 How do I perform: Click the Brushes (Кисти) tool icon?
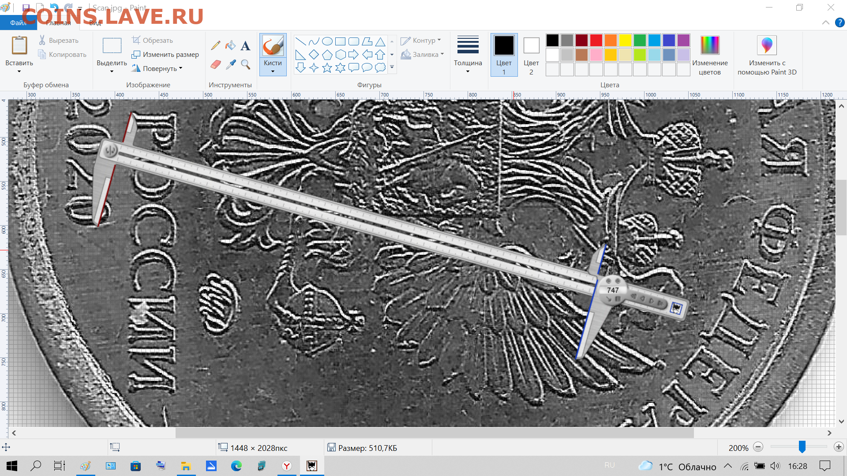click(273, 45)
